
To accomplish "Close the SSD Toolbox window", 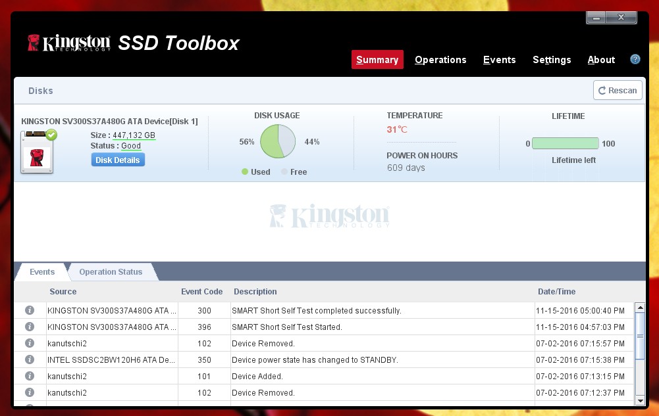I will 621,18.
